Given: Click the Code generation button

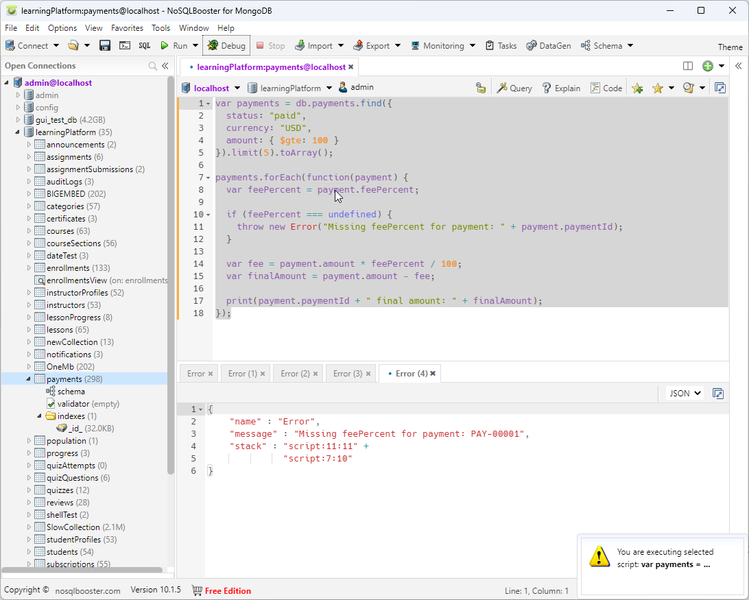Looking at the screenshot, I should click(606, 88).
